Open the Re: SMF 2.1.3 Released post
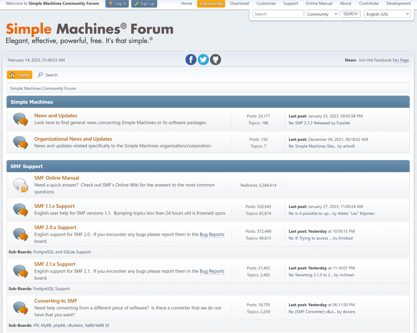Image resolution: width=417 pixels, height=333 pixels. (309, 123)
